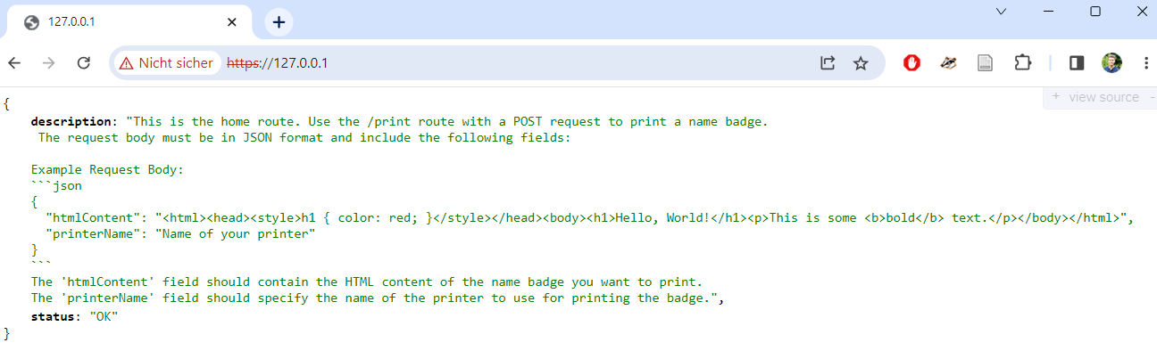Close the 127.0.0.1 tab
The width and height of the screenshot is (1157, 359).
233,22
